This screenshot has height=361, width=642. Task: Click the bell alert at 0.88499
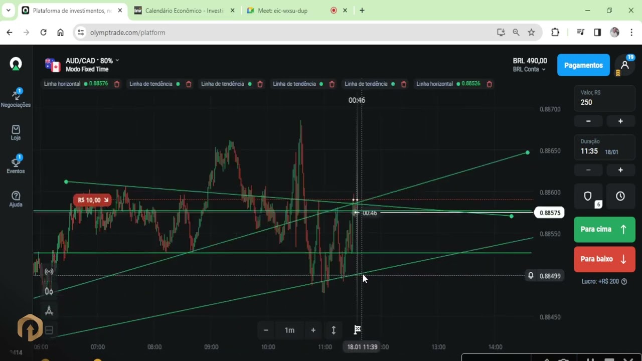click(x=531, y=276)
